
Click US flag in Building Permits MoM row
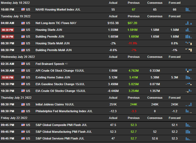point(23,50)
